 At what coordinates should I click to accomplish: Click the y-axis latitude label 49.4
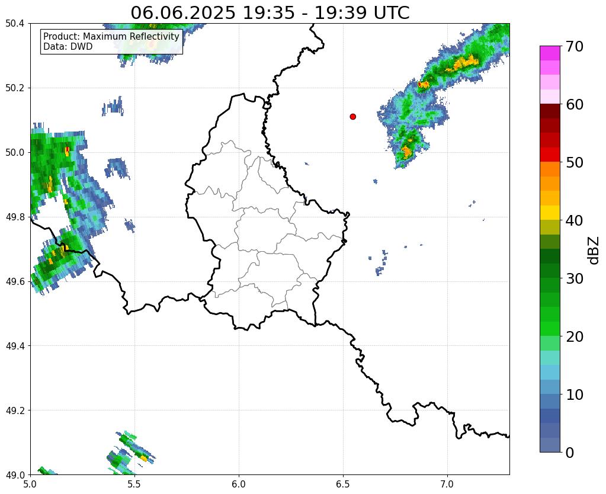(15, 345)
